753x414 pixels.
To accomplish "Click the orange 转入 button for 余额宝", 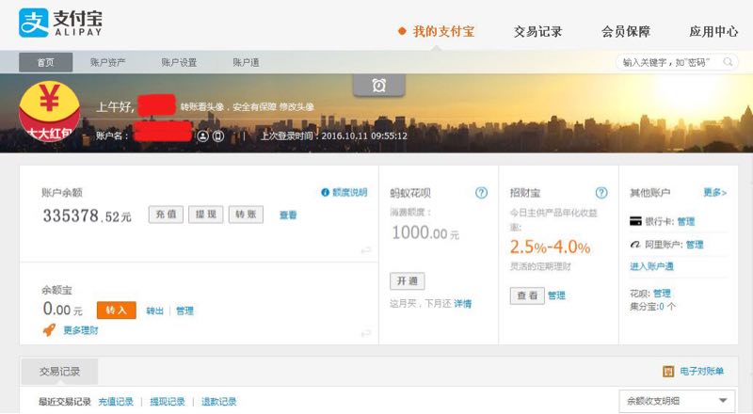I will [116, 310].
